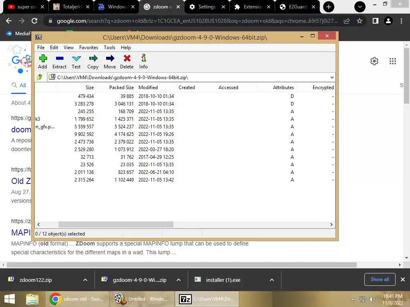Select the row with size 3 283 278

click(185, 104)
